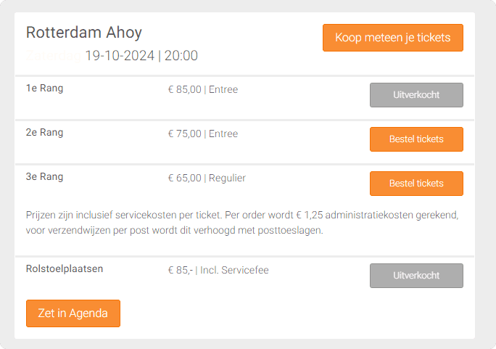This screenshot has width=496, height=349.
Task: Select the 2e Rang row label
Action: [45, 133]
